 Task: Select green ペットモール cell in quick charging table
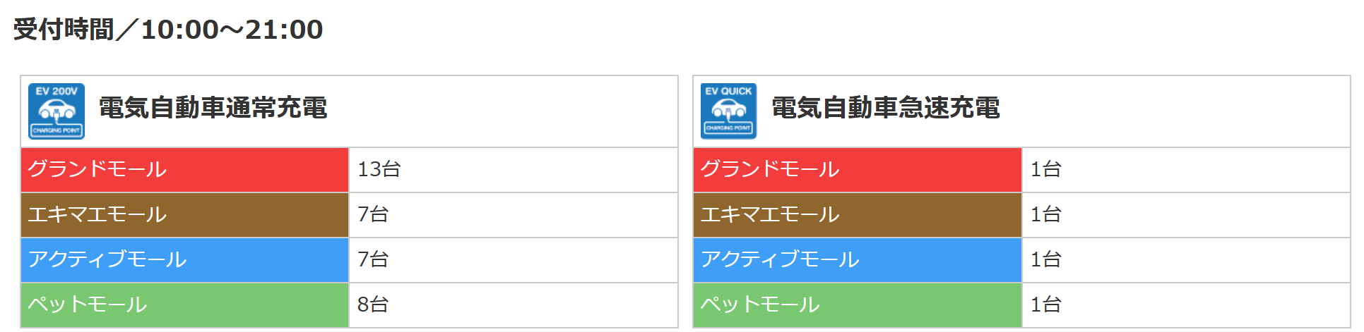tap(857, 305)
